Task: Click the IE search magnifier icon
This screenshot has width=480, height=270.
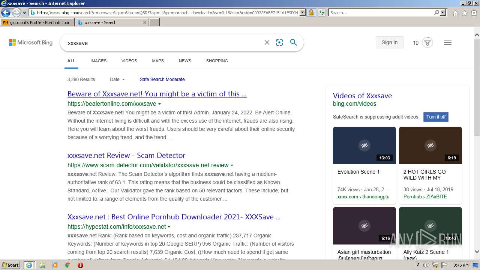Action: (x=436, y=13)
